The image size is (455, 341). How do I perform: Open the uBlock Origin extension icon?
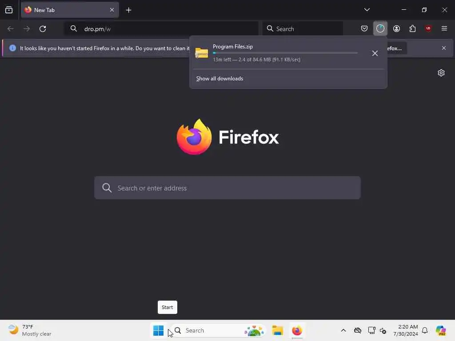pyautogui.click(x=428, y=28)
